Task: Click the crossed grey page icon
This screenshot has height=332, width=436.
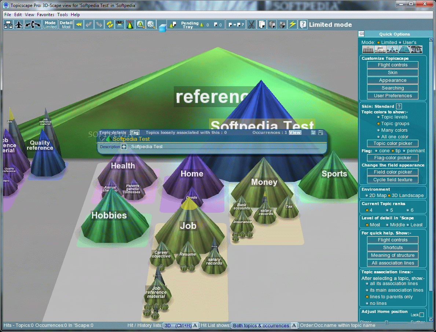Action: point(282,25)
